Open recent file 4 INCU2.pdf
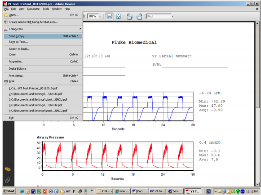The height and width of the screenshot is (195, 261). (43, 105)
